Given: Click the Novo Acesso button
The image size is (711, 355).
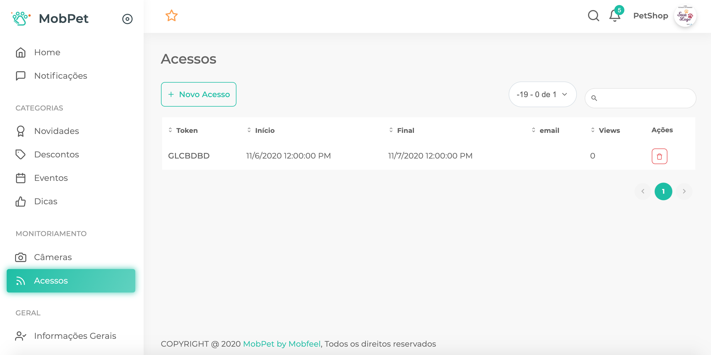Looking at the screenshot, I should (199, 94).
